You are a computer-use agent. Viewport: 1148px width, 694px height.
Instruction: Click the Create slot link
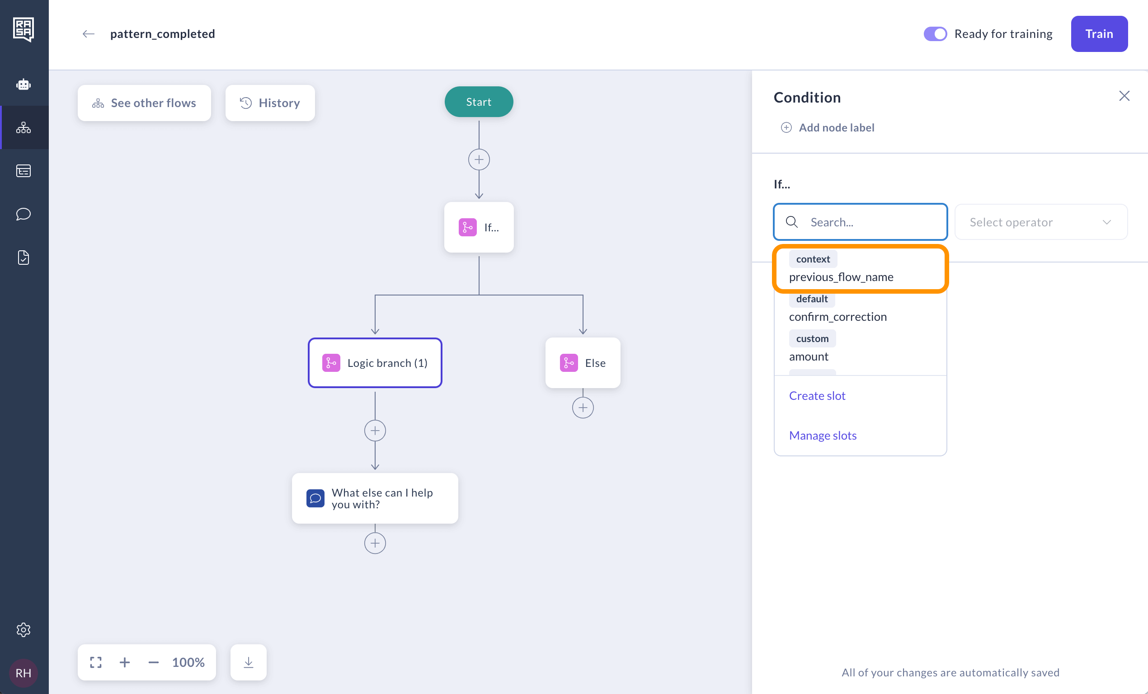(817, 395)
